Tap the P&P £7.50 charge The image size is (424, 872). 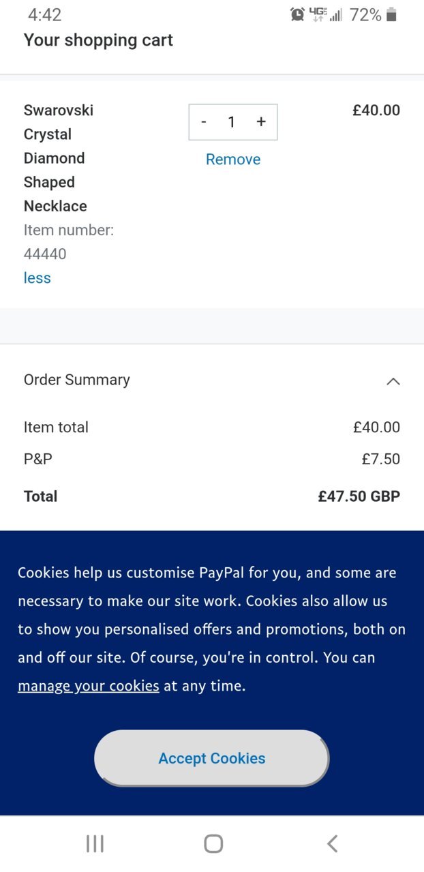(381, 460)
